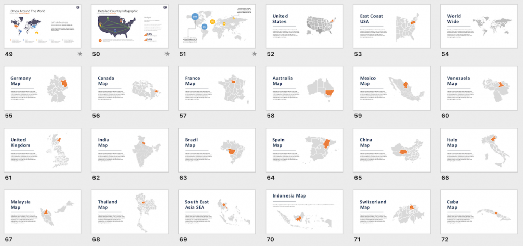Click slide number label 70
This screenshot has width=523, height=246.
tap(270, 240)
